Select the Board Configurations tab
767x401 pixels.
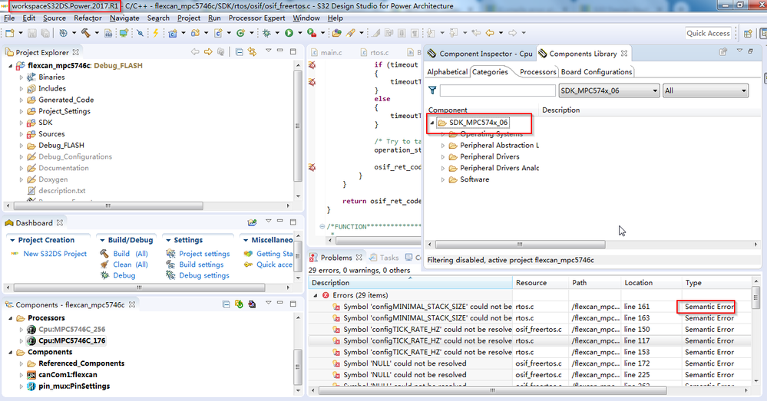pos(597,72)
